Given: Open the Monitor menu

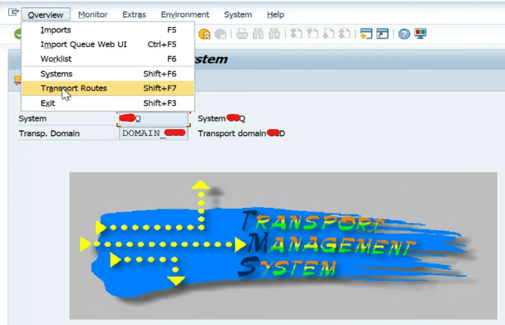Looking at the screenshot, I should 93,15.
